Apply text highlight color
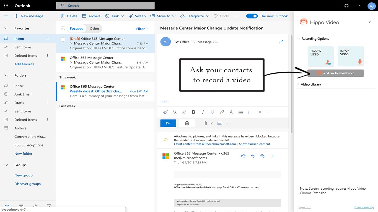 (x=222, y=112)
